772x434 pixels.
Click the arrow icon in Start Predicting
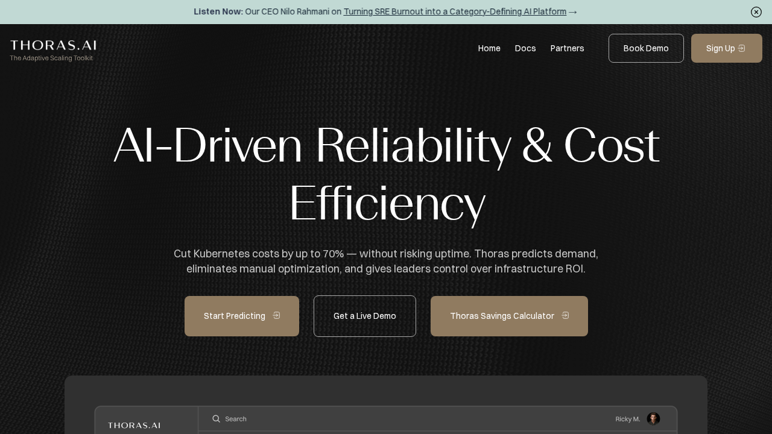[276, 315]
